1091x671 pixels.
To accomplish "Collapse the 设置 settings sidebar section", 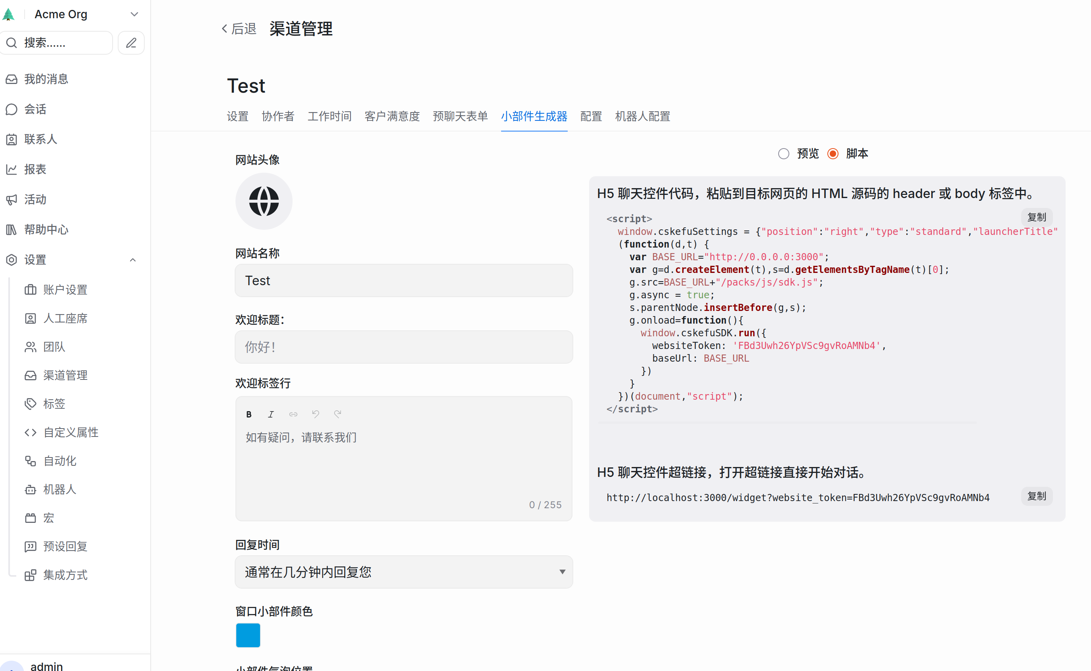I will pos(132,259).
